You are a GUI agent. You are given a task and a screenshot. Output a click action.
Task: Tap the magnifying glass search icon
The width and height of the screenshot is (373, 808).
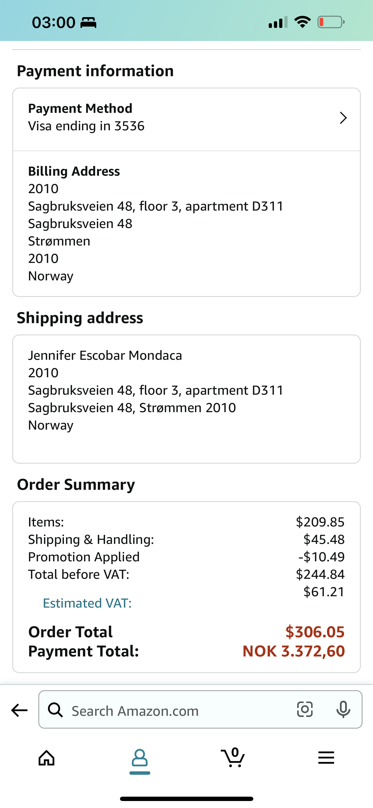55,710
